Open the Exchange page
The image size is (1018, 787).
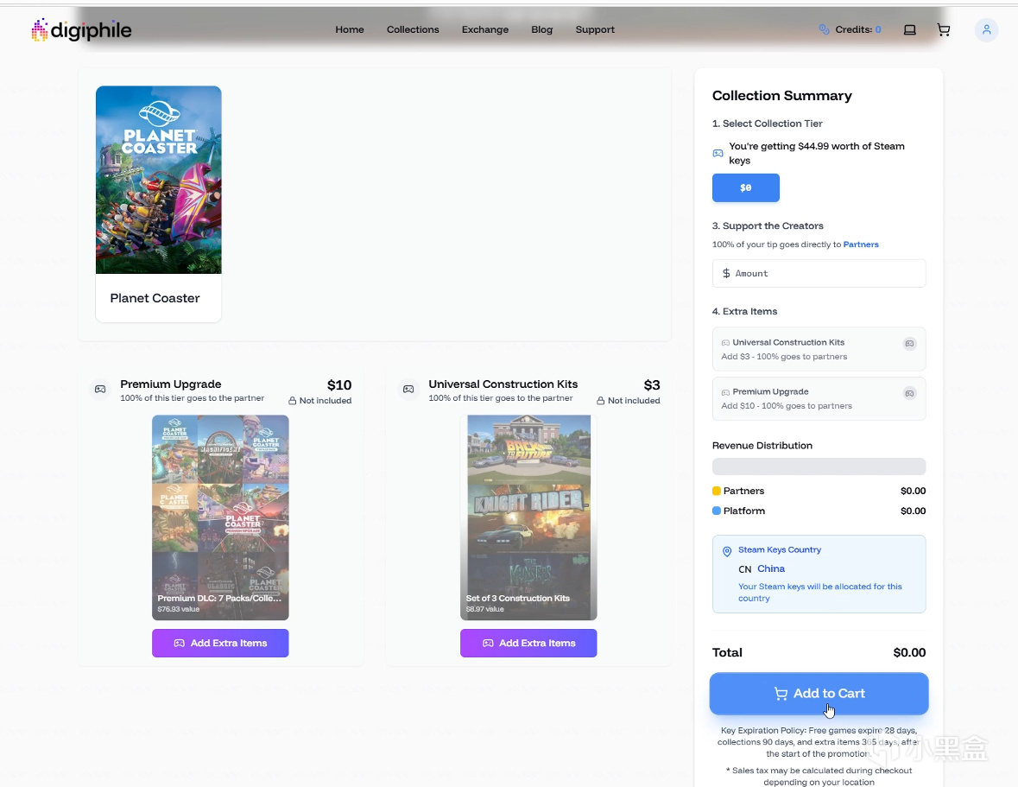[485, 30]
